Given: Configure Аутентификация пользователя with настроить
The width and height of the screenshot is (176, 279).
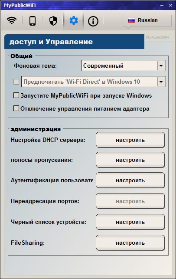Looking at the screenshot, I should point(130,180).
